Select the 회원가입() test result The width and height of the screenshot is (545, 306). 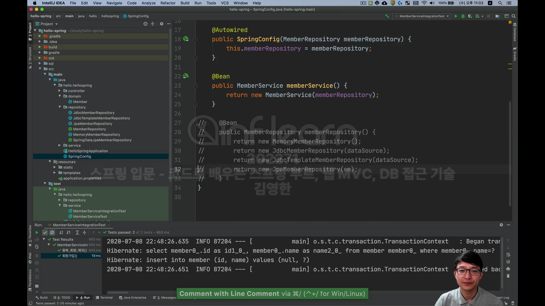pos(71,256)
